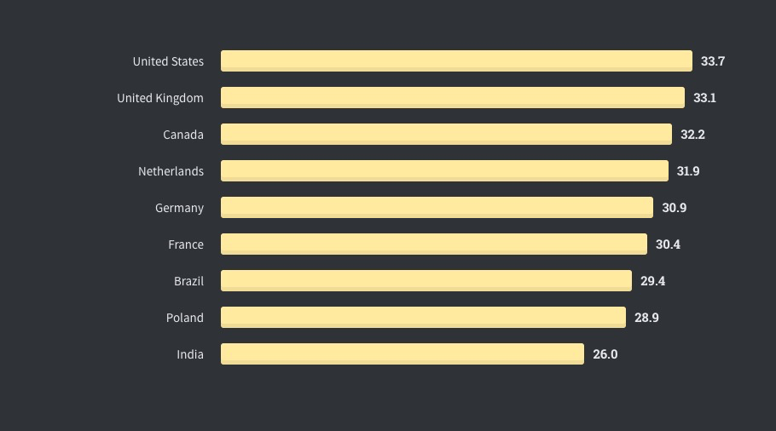Select the Poland bar
The width and height of the screenshot is (776, 431).
pos(423,318)
